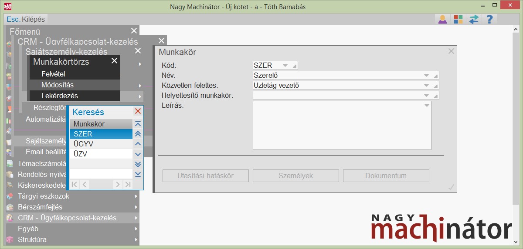Click Struktúra pink cube icon
Viewport: 523px width, 249px height.
[10, 240]
